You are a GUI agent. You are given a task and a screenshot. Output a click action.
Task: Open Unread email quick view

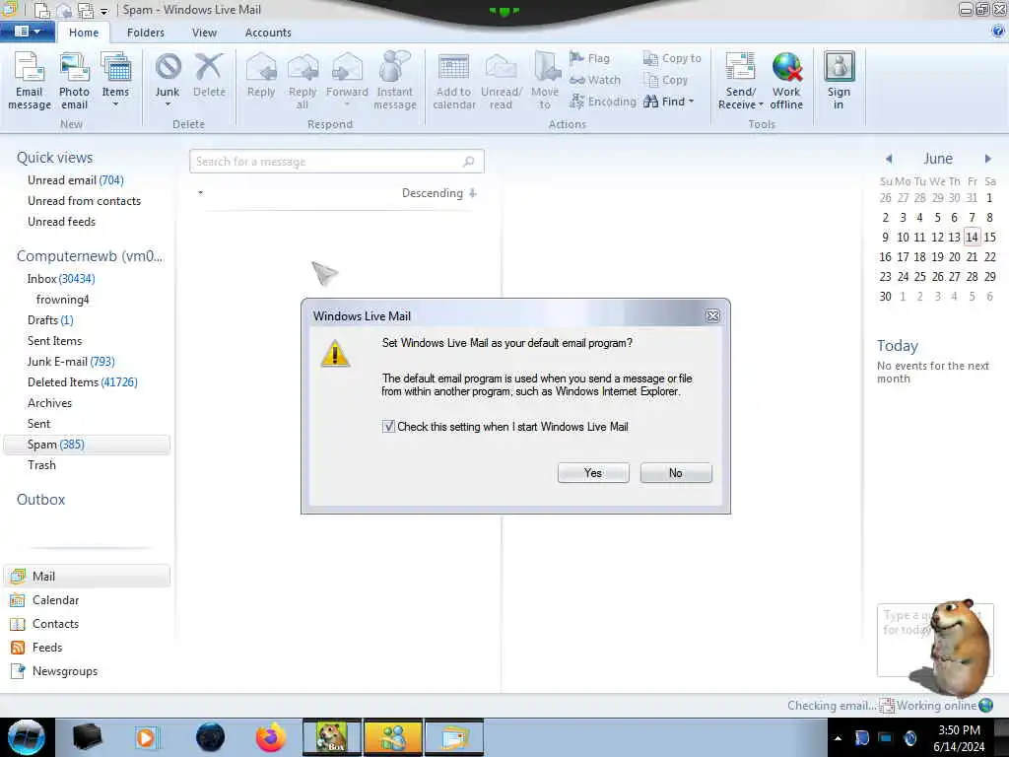point(75,180)
